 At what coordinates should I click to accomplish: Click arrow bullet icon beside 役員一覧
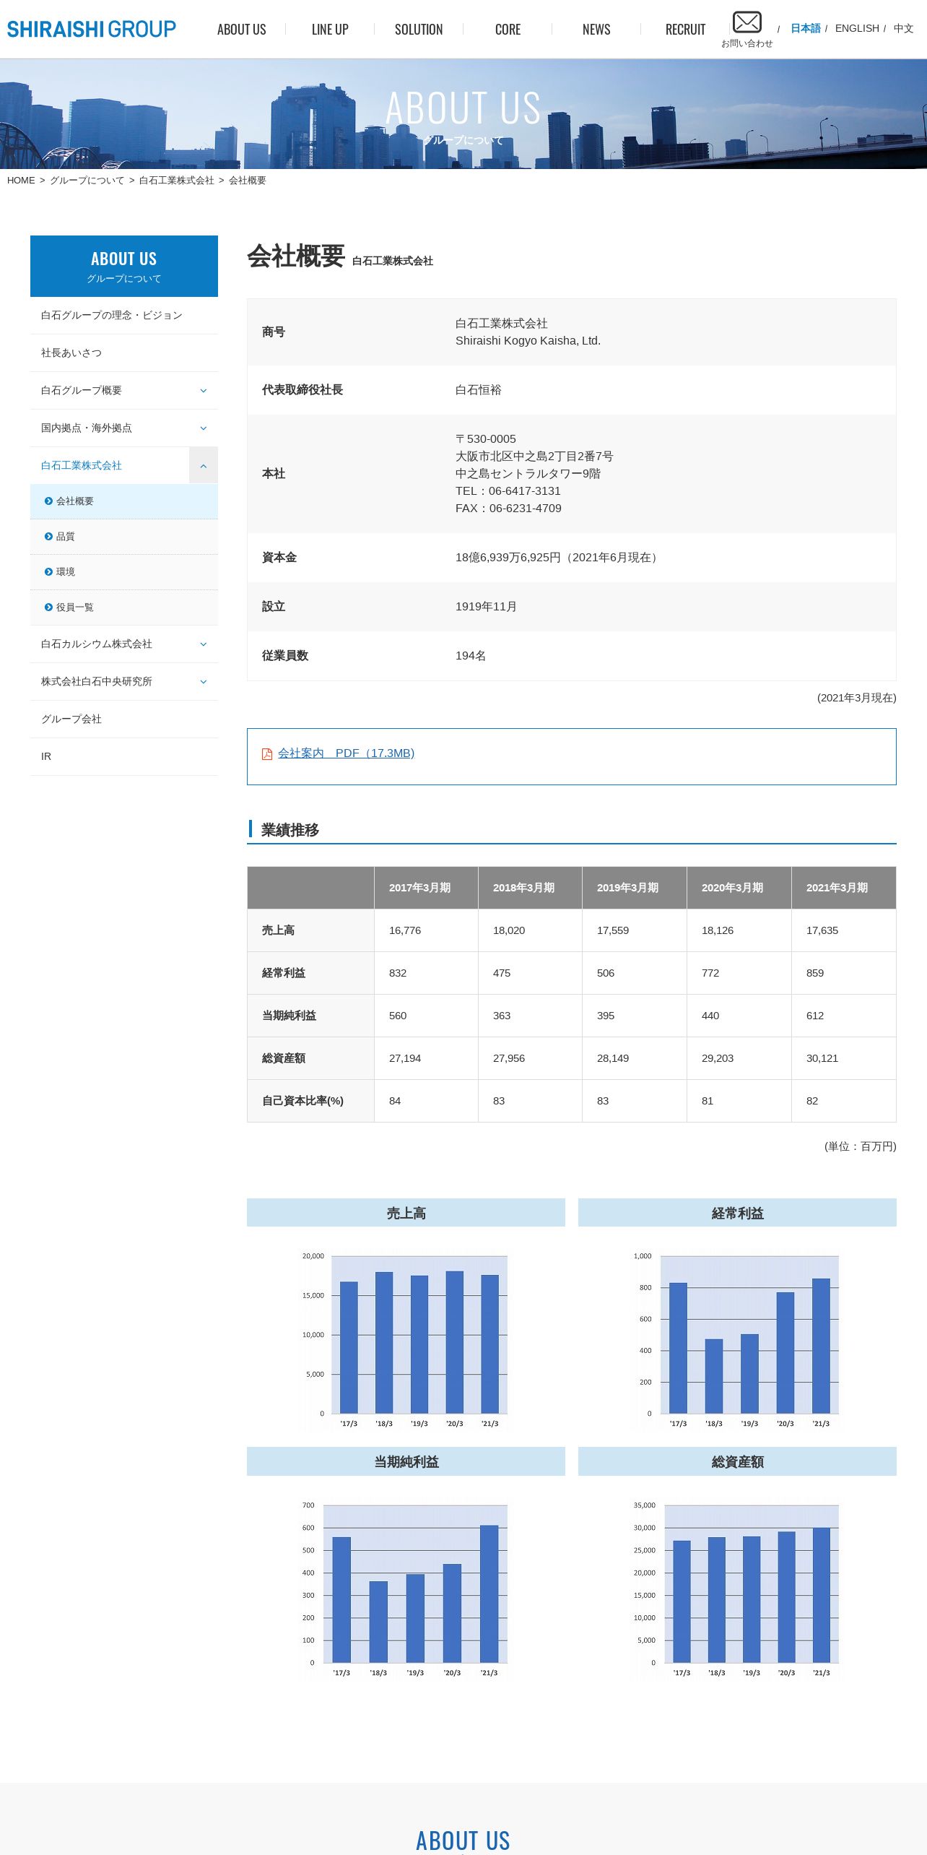tap(48, 607)
